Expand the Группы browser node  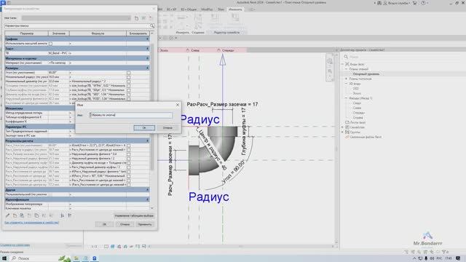pyautogui.click(x=342, y=132)
